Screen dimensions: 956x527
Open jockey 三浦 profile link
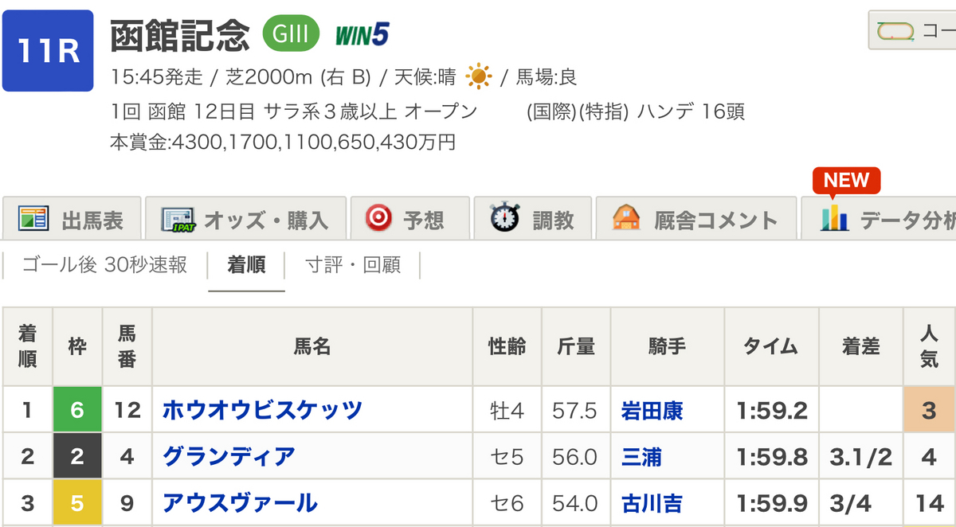(x=641, y=456)
